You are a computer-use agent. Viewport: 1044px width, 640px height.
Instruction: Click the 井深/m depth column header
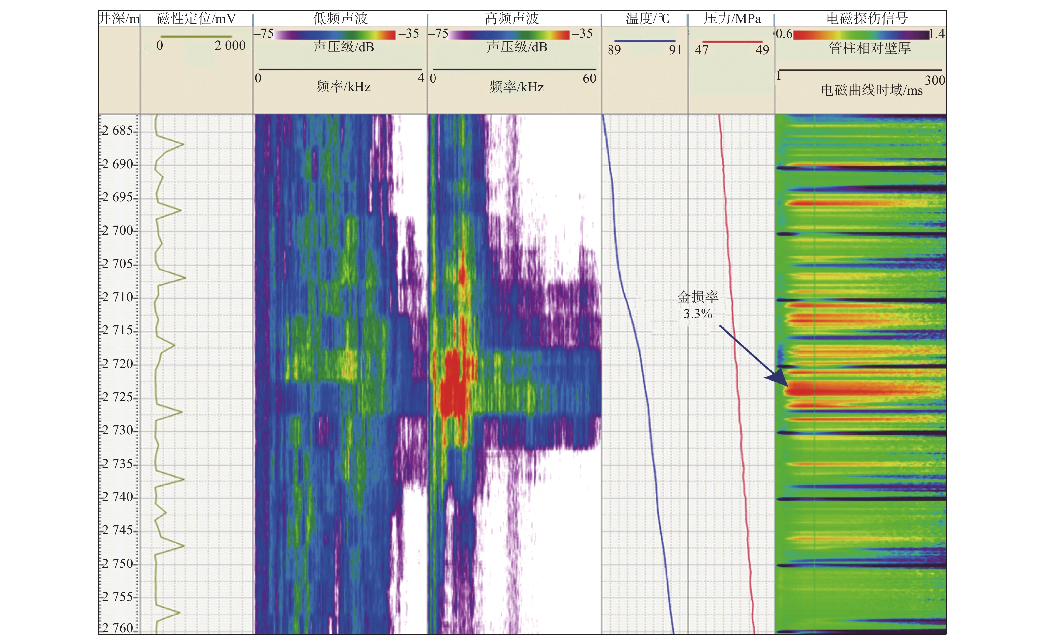pos(119,18)
